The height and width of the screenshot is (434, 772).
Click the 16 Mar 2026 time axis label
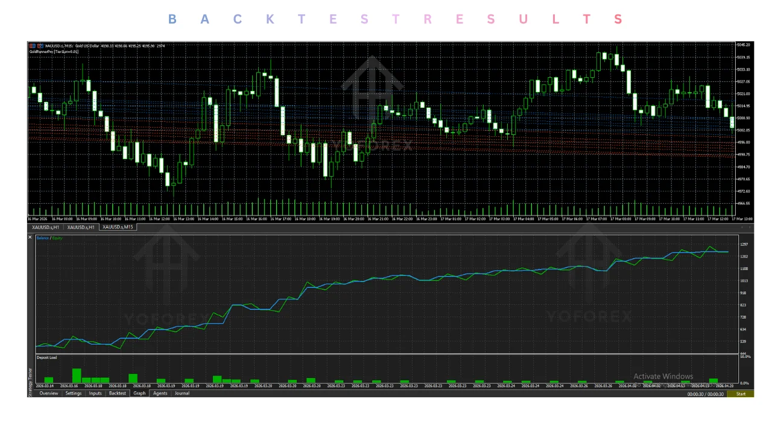coord(38,219)
